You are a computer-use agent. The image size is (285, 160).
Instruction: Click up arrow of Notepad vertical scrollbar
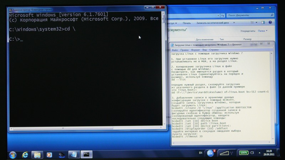(x=271, y=54)
